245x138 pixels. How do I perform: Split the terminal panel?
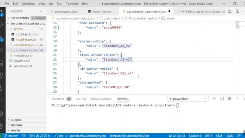click(x=222, y=99)
